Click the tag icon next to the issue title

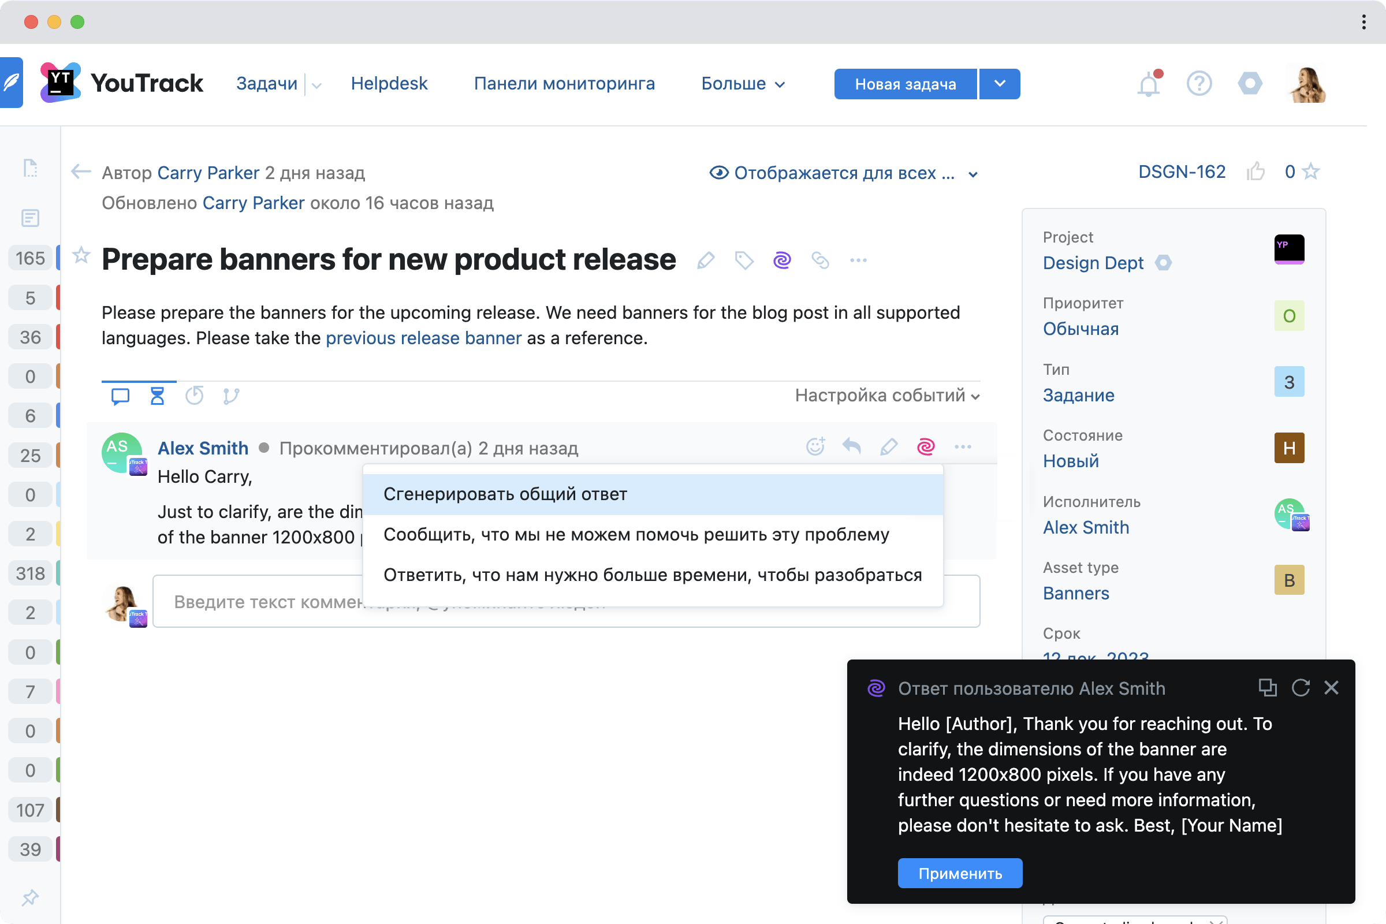744,260
